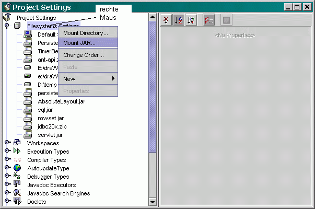Click the Debugger Types bug icon

[17, 177]
